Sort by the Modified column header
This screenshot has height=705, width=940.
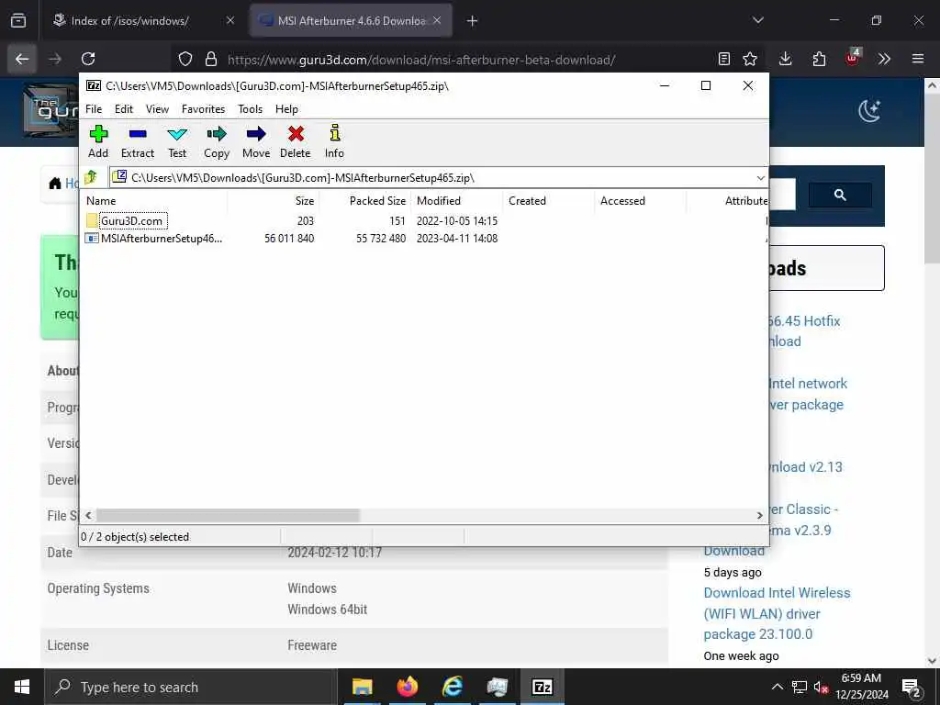click(457, 201)
